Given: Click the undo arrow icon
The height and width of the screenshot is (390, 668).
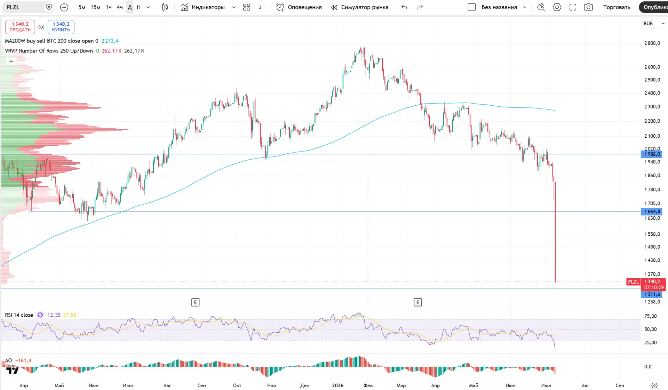Looking at the screenshot, I should [x=404, y=7].
